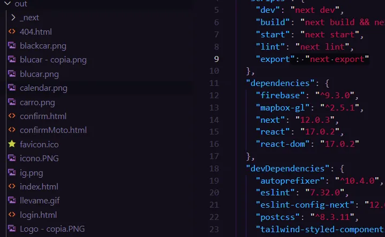Select carro.png in the explorer
Viewport: 385px width, 237px height.
[x=37, y=102]
